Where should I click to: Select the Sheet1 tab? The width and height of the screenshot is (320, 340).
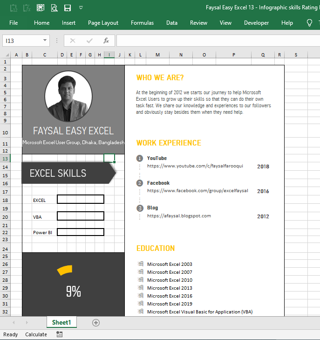[x=61, y=322]
